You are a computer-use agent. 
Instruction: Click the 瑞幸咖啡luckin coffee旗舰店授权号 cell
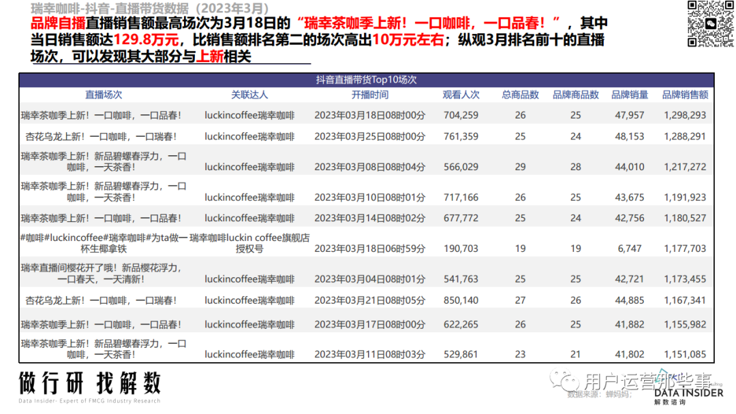coord(249,243)
